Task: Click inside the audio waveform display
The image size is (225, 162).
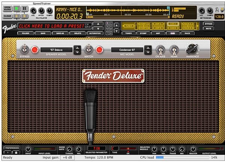Action: pos(128,10)
